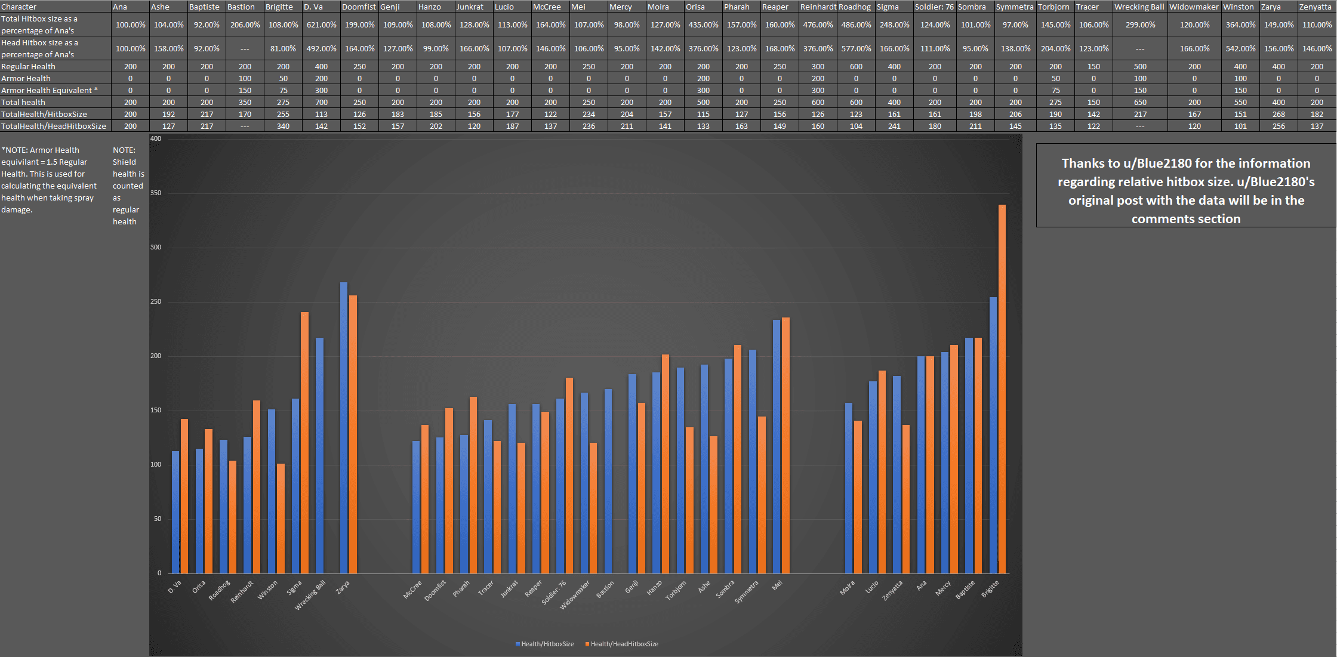Image resolution: width=1337 pixels, height=657 pixels.
Task: Select the 'Wrecking Ball' column header in table
Action: click(x=1140, y=7)
